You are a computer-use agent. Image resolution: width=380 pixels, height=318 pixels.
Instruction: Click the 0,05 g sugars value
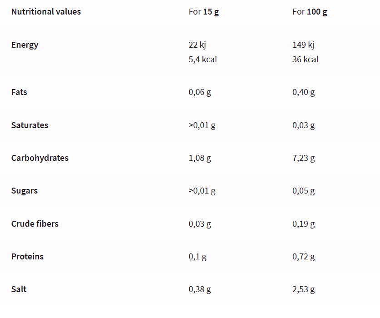click(x=303, y=191)
